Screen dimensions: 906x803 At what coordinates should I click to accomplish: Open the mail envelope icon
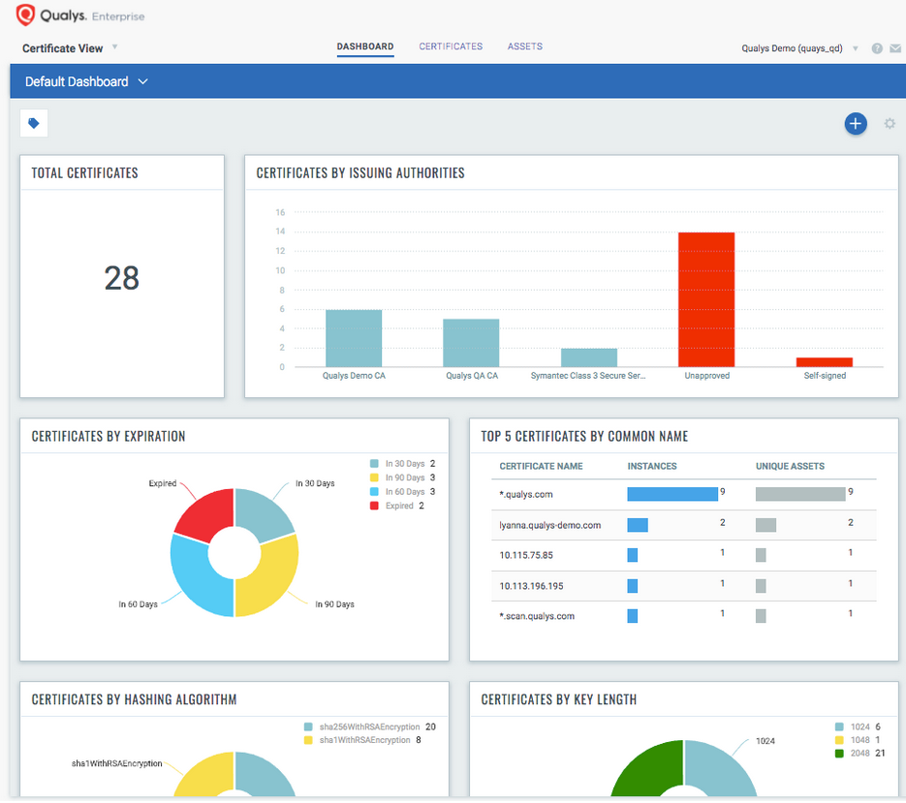895,48
